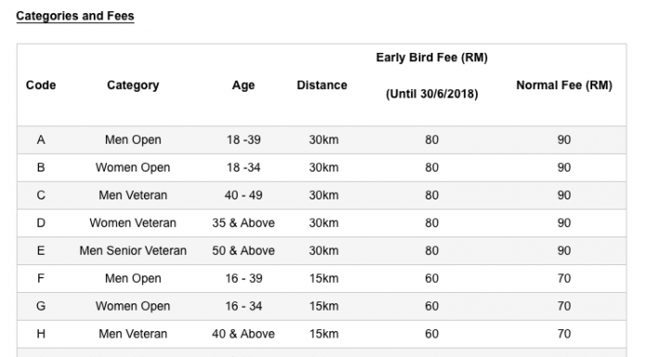The image size is (646, 357).
Task: Select the 35 & Above age cell
Action: pos(243,223)
